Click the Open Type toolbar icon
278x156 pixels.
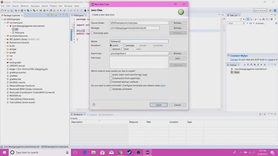click(x=51, y=10)
